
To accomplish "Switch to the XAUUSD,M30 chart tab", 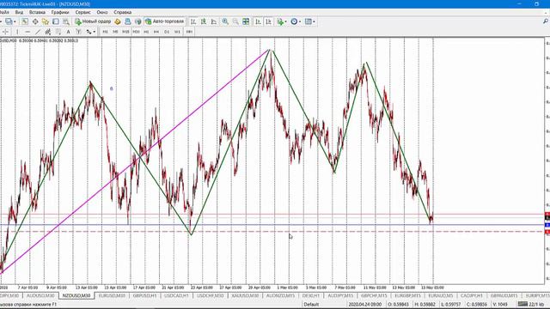I will [245, 295].
